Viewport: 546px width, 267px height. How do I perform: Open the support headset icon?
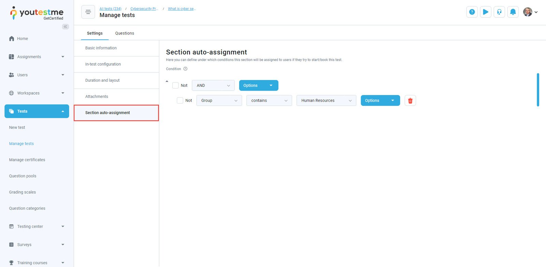click(499, 12)
